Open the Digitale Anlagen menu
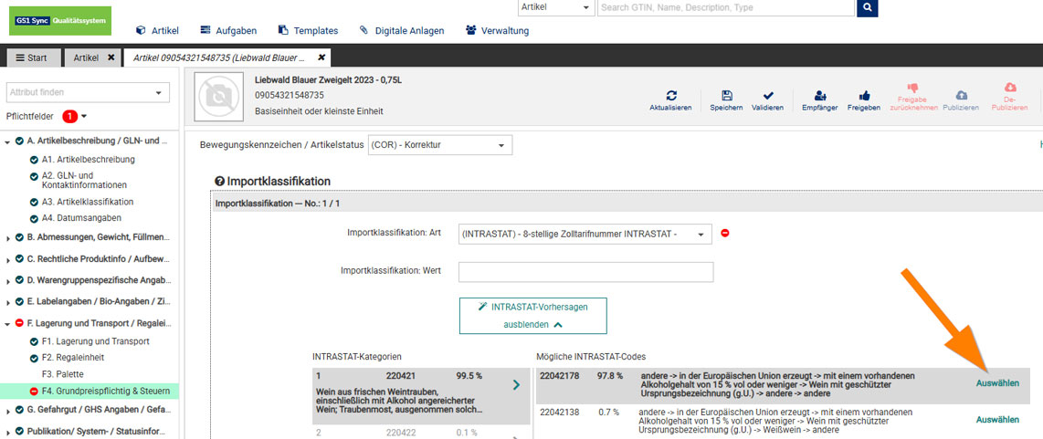1043x439 pixels. coord(401,31)
